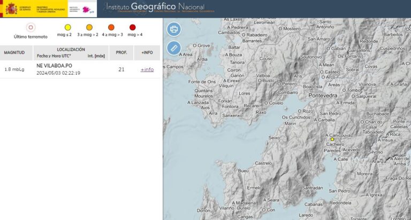Click the 1.8 mbLg magnitude cell
This screenshot has width=411, height=220.
[x=16, y=69]
